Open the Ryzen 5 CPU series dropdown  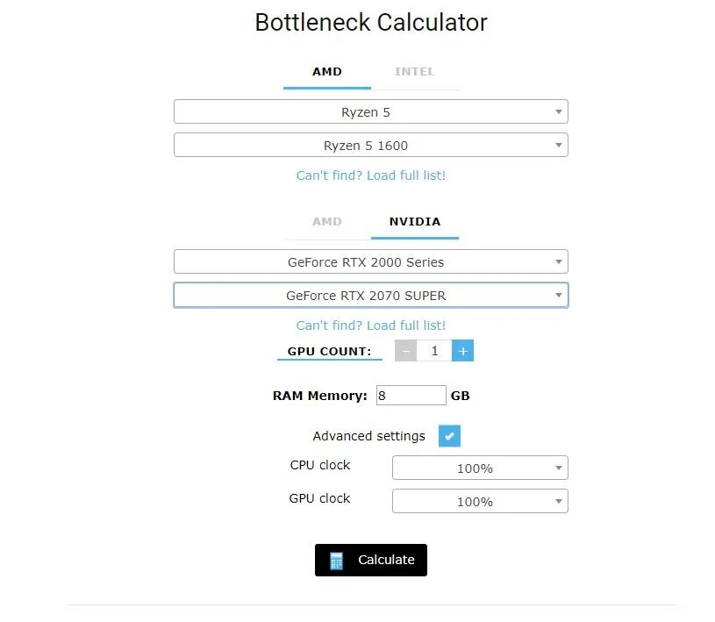371,111
